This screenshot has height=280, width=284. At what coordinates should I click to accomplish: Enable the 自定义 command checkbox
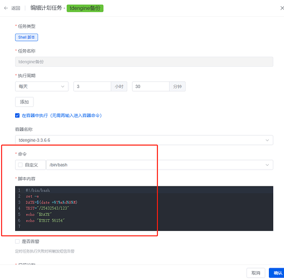pos(20,165)
